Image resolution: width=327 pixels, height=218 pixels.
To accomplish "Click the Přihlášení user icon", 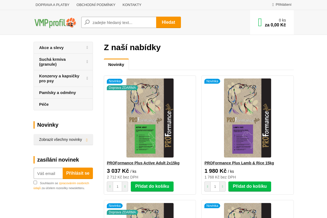I will point(273,5).
